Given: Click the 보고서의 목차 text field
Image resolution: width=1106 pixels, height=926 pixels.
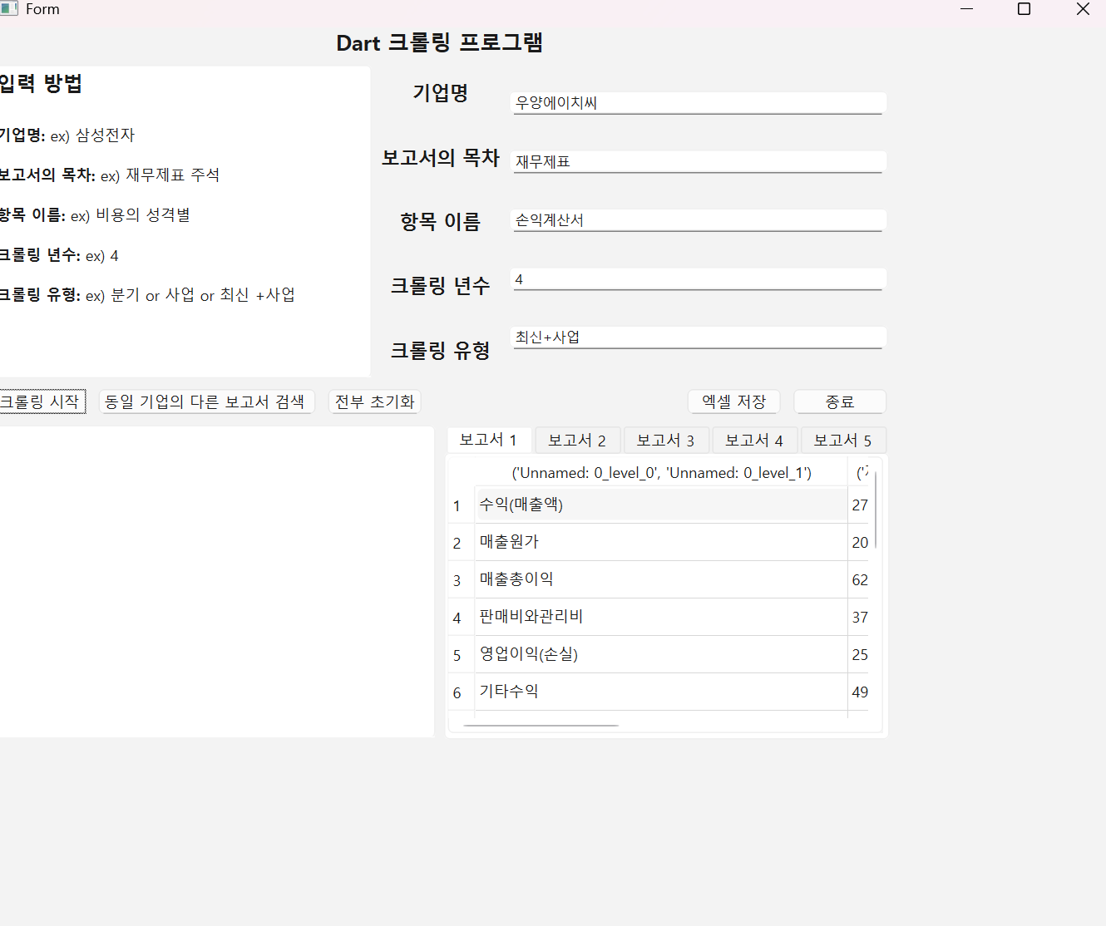Looking at the screenshot, I should 697,162.
